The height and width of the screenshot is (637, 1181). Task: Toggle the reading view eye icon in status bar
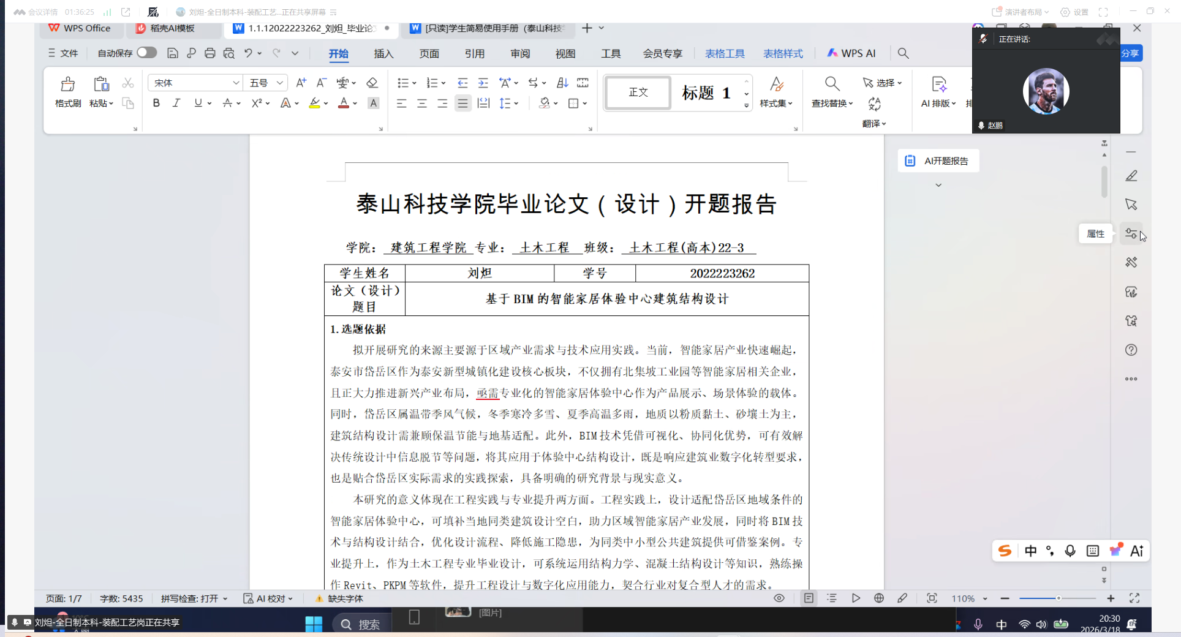click(779, 598)
